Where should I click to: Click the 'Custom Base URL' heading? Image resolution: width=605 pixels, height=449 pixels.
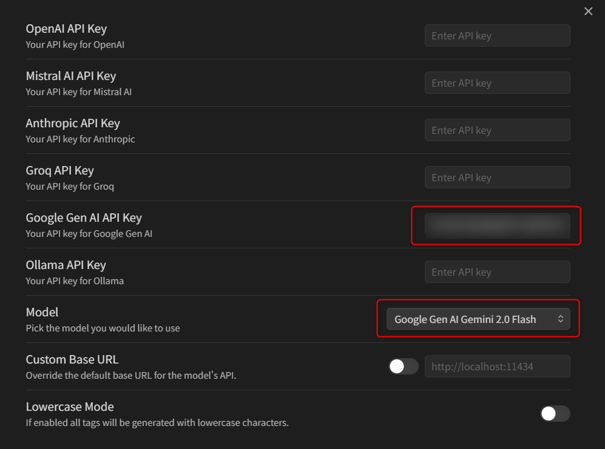72,359
